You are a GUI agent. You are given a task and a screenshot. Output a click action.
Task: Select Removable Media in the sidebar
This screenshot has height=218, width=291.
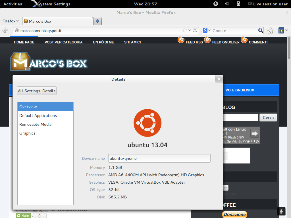(x=45, y=124)
